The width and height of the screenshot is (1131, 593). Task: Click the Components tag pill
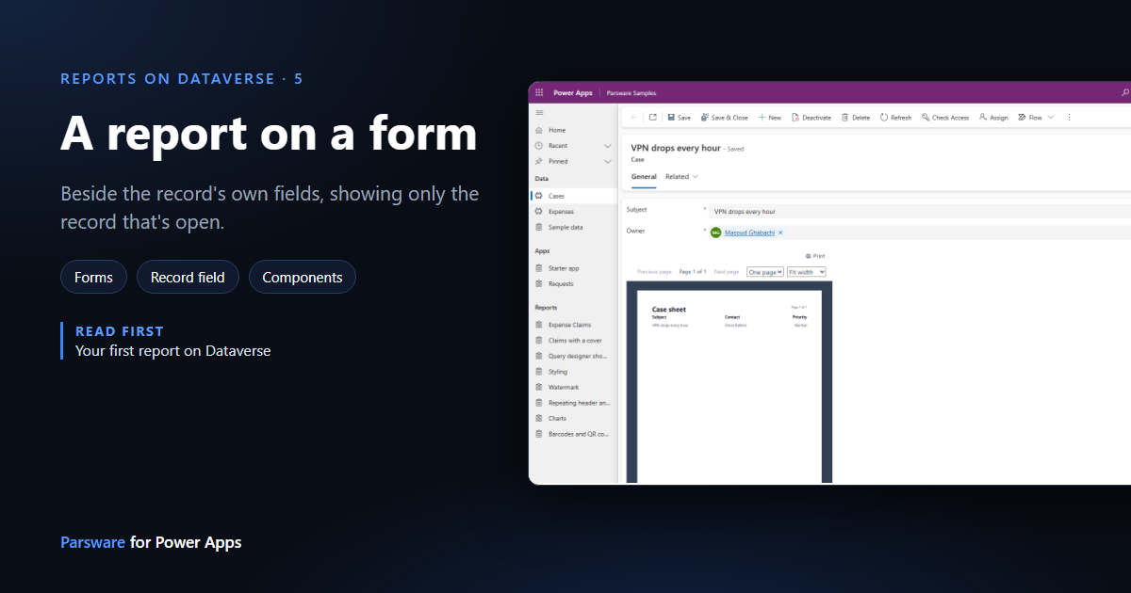[303, 277]
